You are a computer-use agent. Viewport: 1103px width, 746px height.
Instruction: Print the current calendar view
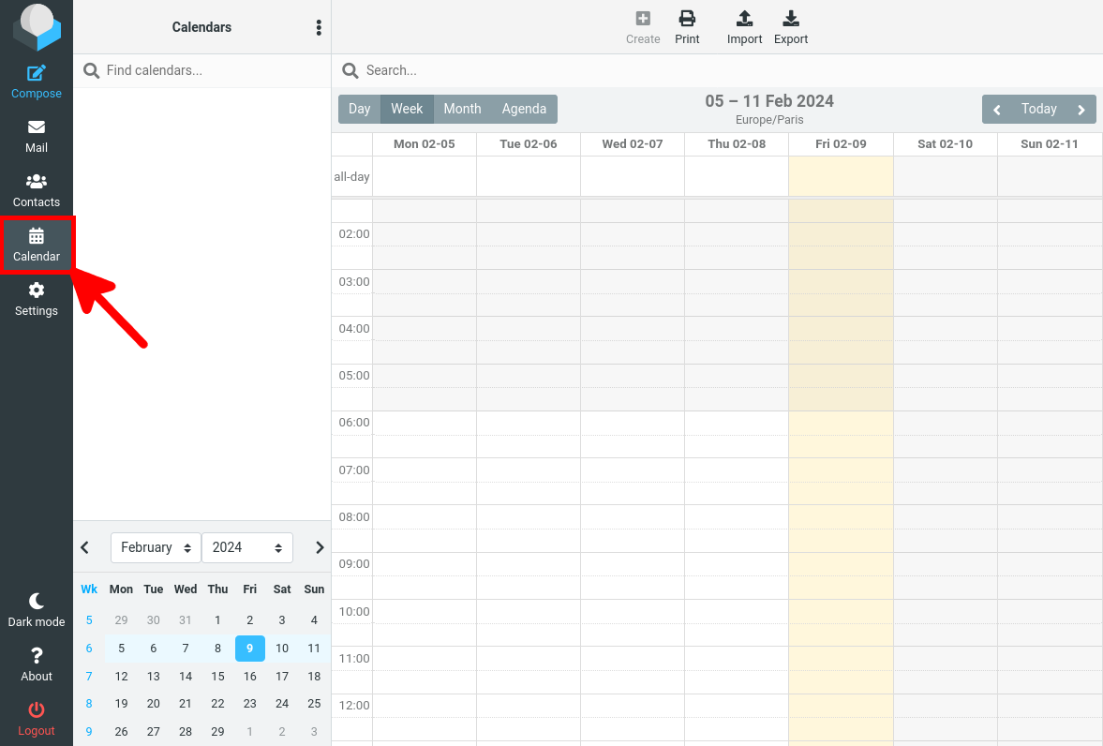687,25
